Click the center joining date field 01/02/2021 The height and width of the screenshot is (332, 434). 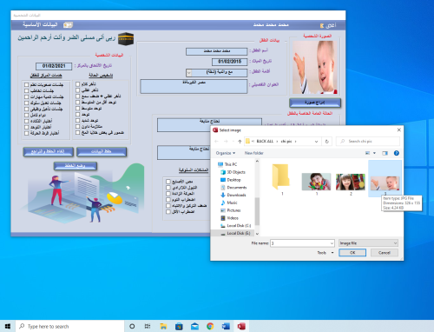tap(54, 66)
